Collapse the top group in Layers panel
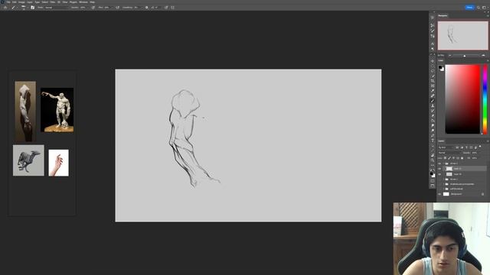This screenshot has height=275, width=490. (x=444, y=163)
